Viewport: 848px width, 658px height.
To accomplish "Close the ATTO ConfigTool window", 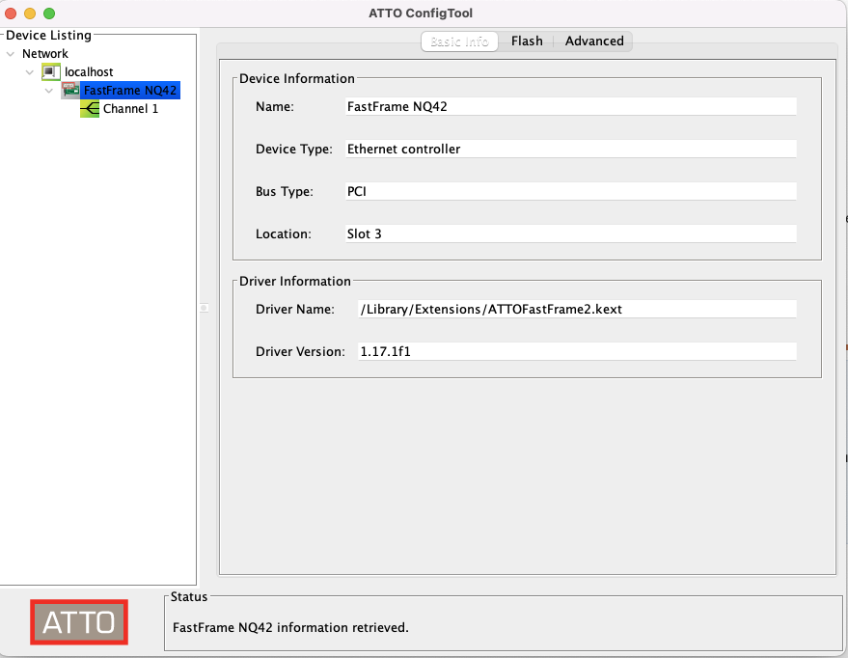I will (11, 14).
